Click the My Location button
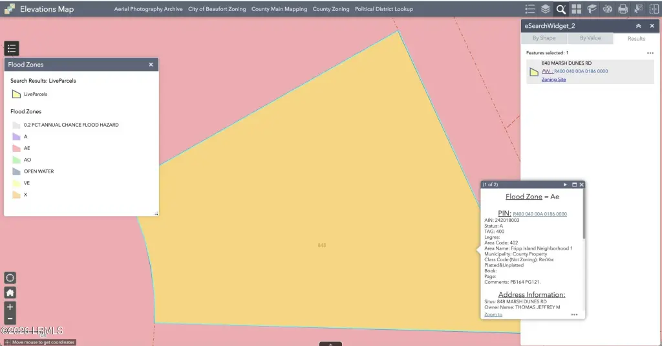This screenshot has width=662, height=346. (x=10, y=277)
